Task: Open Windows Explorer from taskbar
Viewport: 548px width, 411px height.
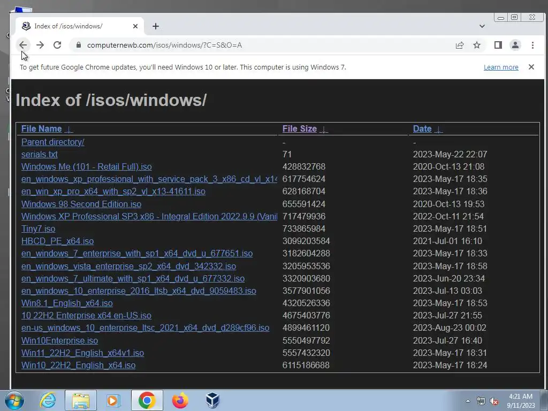Action: [x=81, y=400]
